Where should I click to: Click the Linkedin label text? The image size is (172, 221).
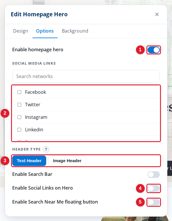tap(34, 130)
